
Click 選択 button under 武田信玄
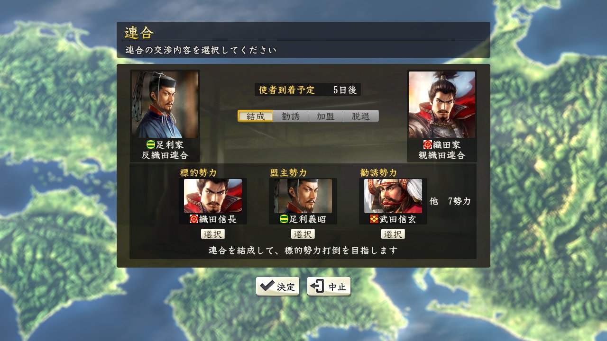(x=393, y=234)
